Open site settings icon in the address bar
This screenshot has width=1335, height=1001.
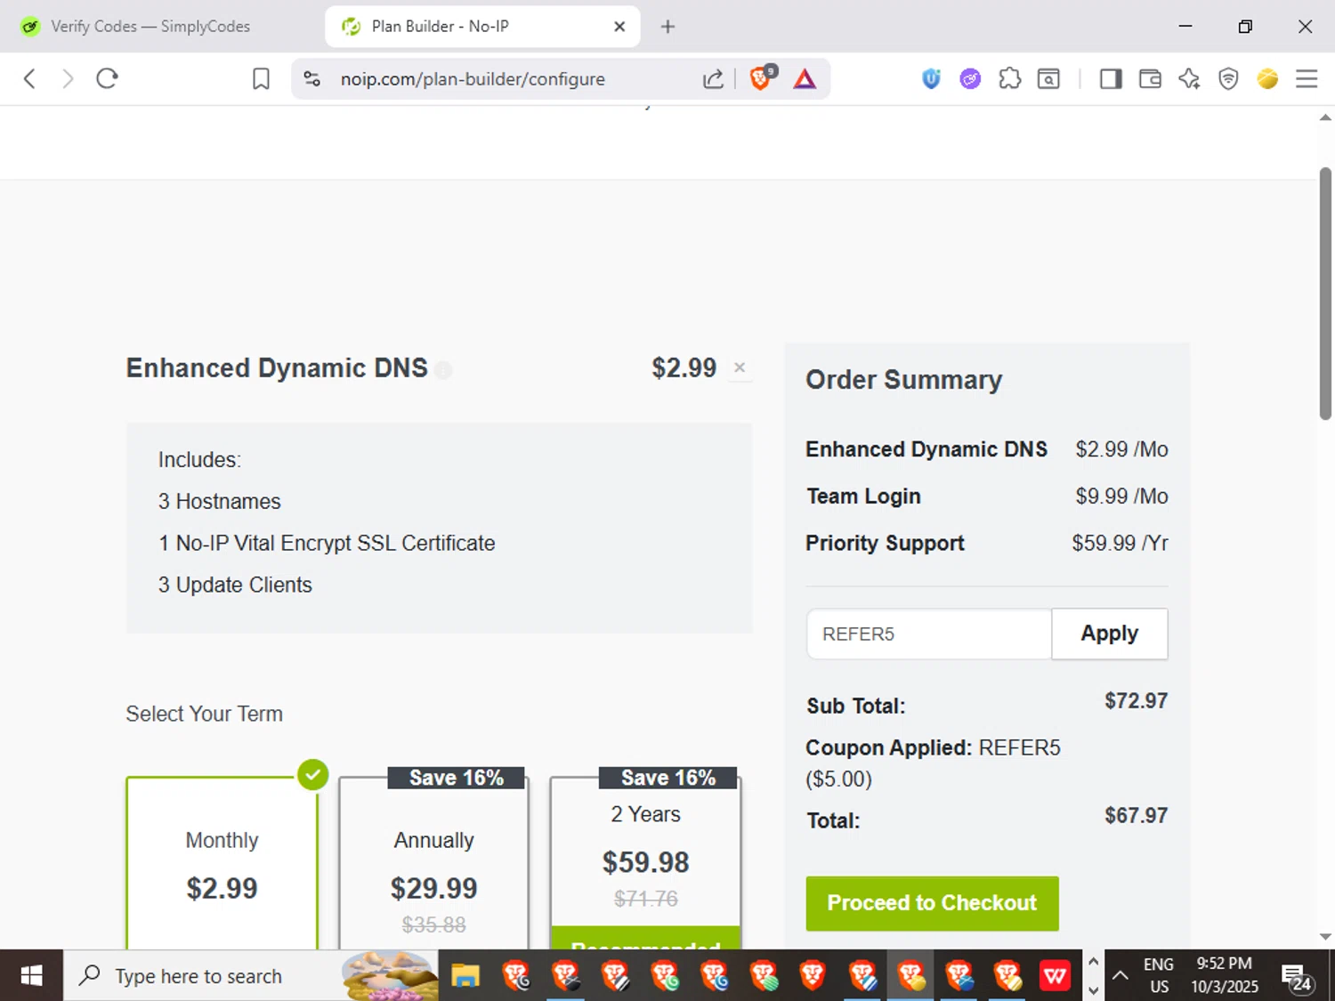311,78
